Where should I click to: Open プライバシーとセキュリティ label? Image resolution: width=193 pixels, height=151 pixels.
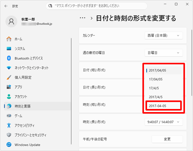pyautogui.click(x=30, y=135)
